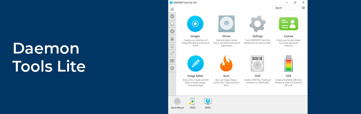
Task: Select the sidebar VHD icon
Action: [x=172, y=46]
